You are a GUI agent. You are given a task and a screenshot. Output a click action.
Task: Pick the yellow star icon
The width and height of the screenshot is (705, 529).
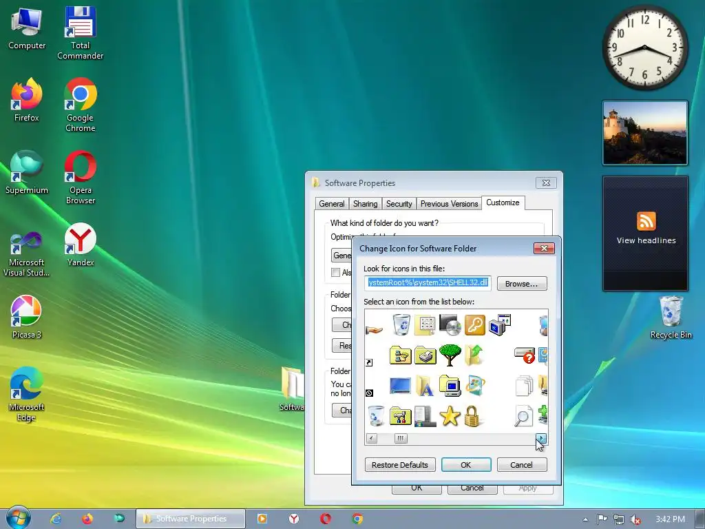point(450,416)
